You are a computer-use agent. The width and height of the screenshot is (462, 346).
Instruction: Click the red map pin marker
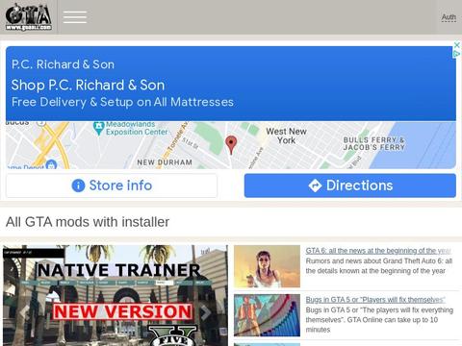pos(231,144)
